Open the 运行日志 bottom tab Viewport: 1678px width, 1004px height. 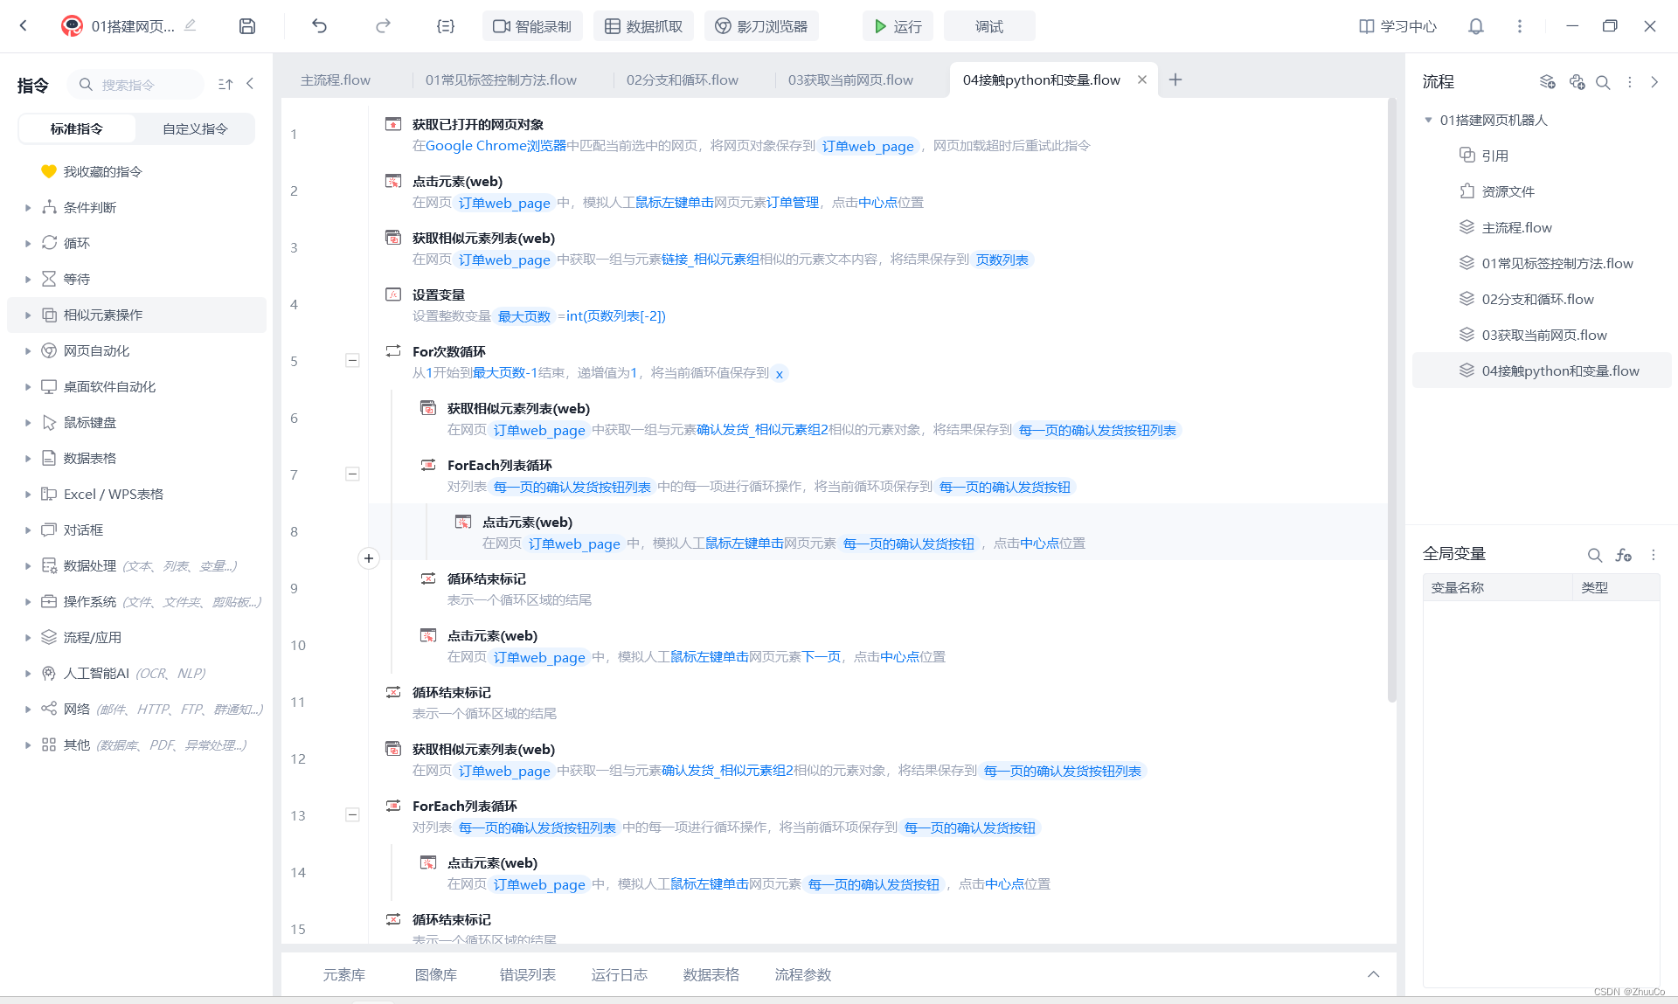[x=619, y=974]
